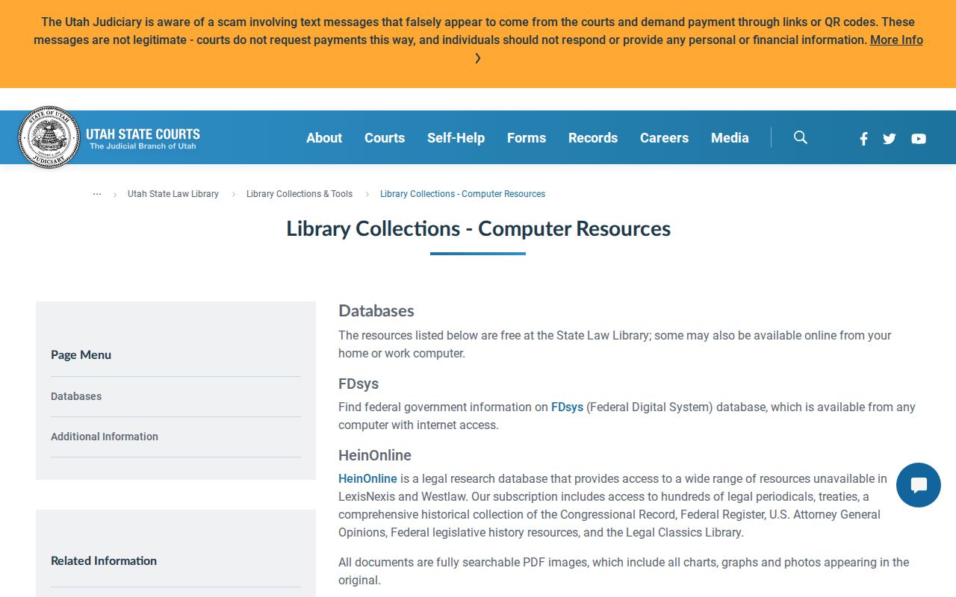Image resolution: width=956 pixels, height=597 pixels.
Task: Open the About menu
Action: pos(324,138)
